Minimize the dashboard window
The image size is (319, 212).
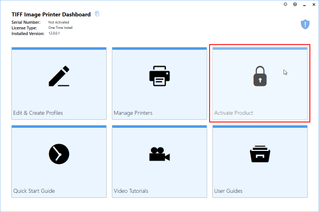[x=304, y=5]
